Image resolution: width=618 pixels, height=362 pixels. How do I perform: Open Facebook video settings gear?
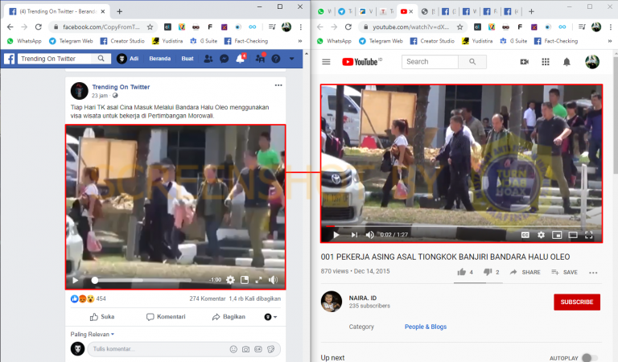(x=231, y=280)
